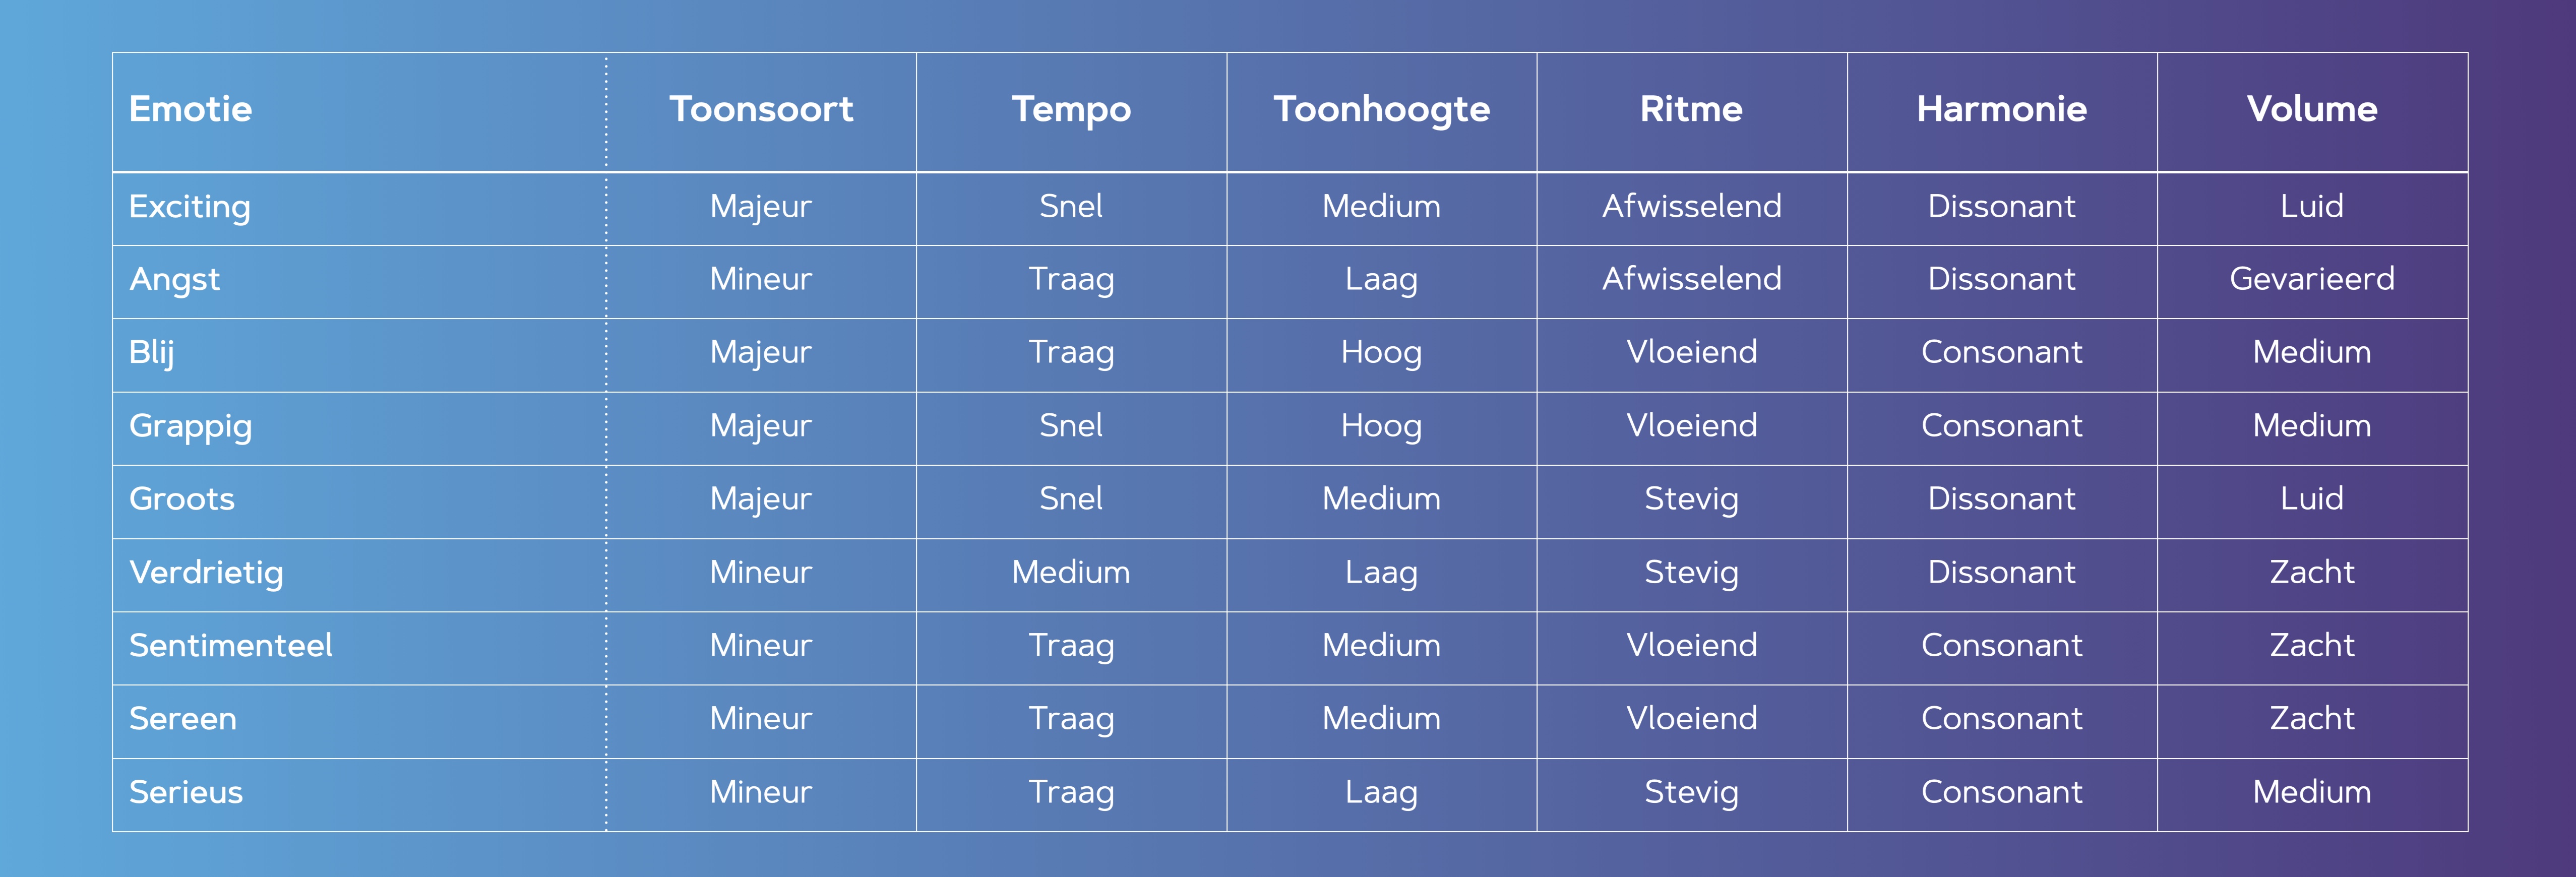Click the Emotie column header
2576x877 pixels.
[x=190, y=109]
